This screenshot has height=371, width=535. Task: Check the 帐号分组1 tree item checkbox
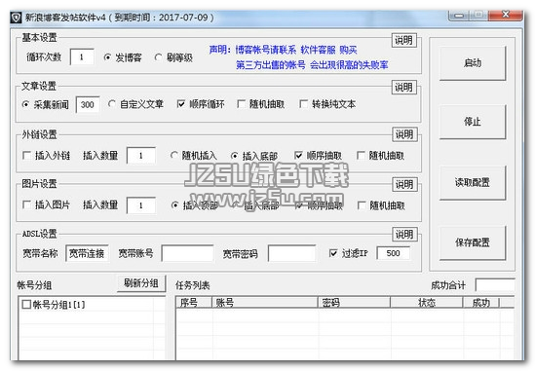(x=26, y=304)
